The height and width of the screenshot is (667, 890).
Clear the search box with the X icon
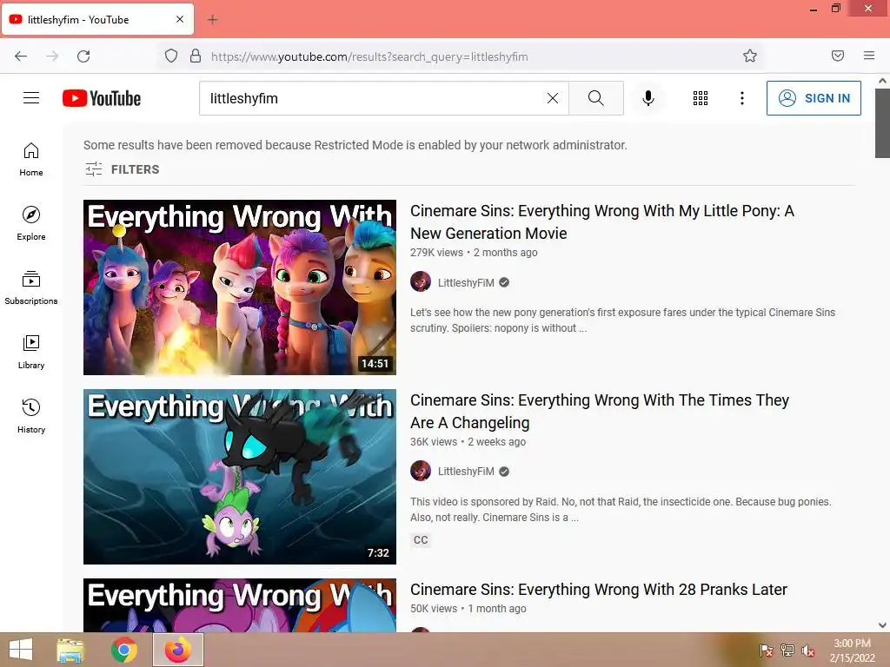click(552, 98)
